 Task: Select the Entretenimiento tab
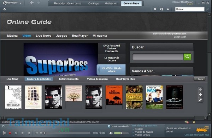(x=69, y=79)
